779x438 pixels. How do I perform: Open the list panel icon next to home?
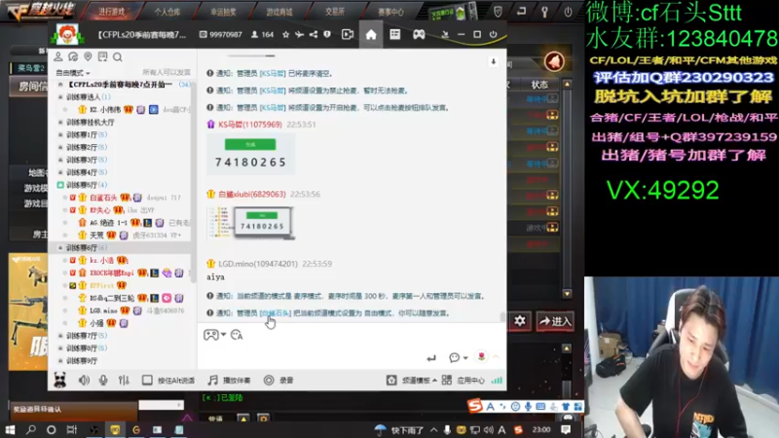click(x=395, y=34)
